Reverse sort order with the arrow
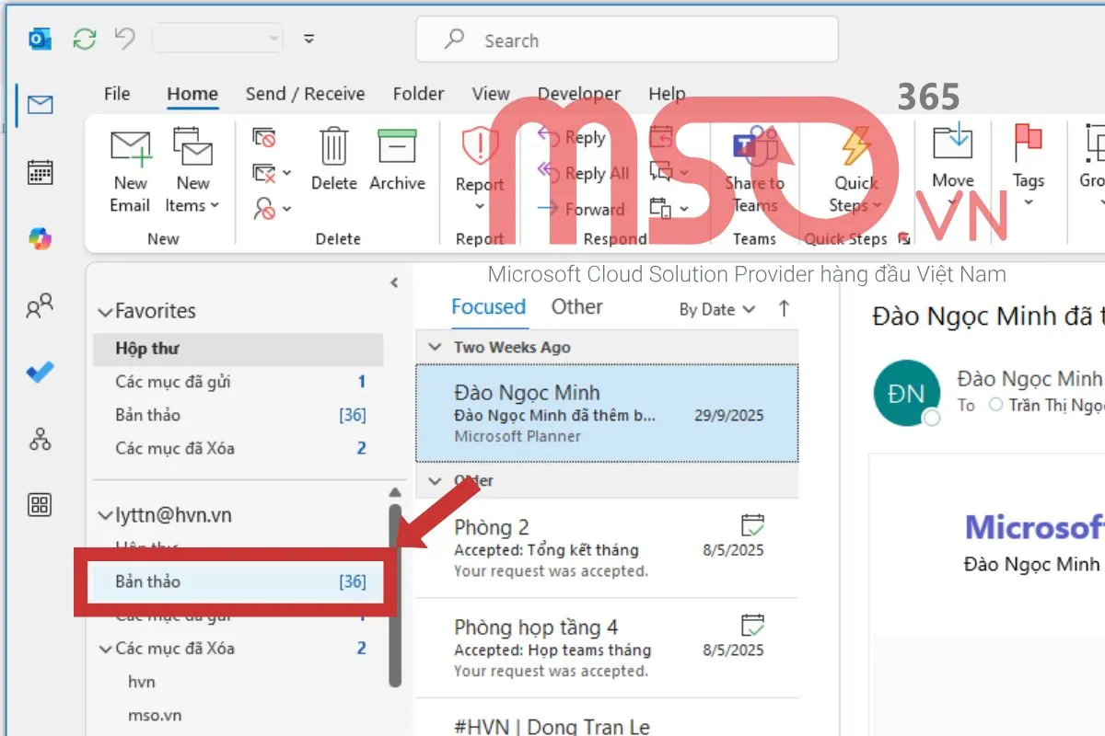This screenshot has height=736, width=1105. click(784, 309)
